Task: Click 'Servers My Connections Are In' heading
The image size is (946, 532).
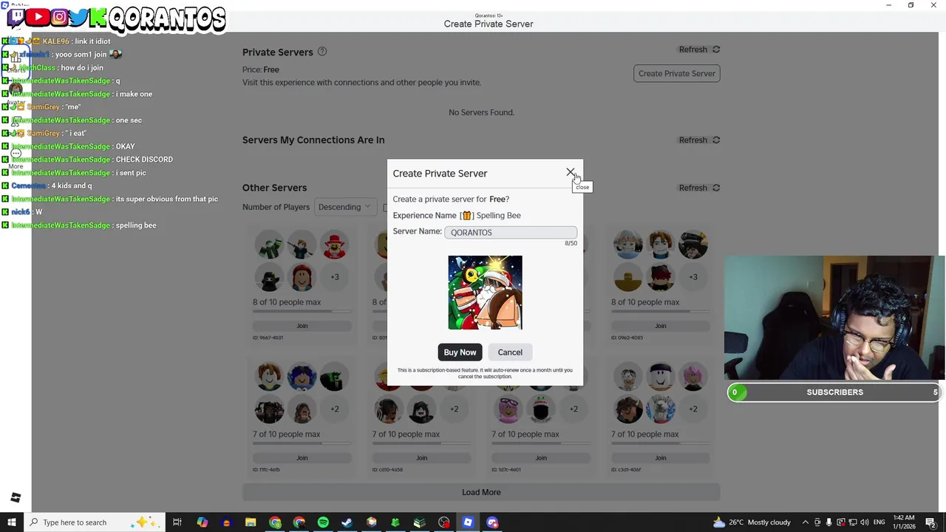Action: click(313, 140)
